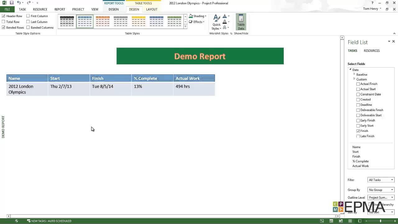Screen dimensions: 398x224
Task: Select the black table style thumbnail
Action: coord(67,21)
